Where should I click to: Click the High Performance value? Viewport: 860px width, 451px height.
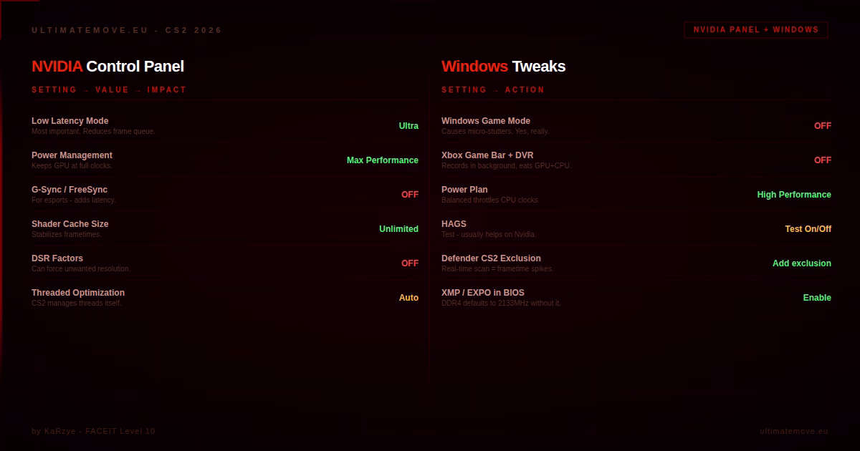(x=794, y=195)
